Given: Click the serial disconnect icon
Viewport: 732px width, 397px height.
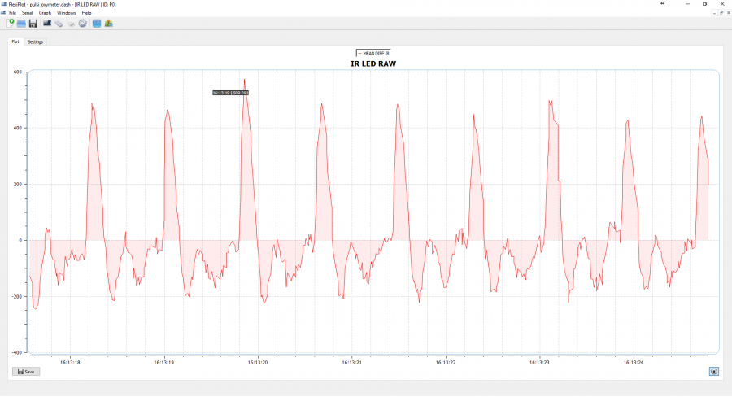Looking at the screenshot, I should (x=71, y=23).
